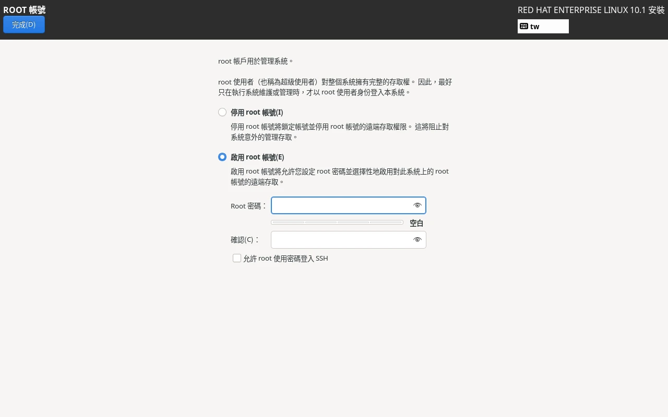Click the 完成(D) button
The height and width of the screenshot is (417, 668).
24,24
